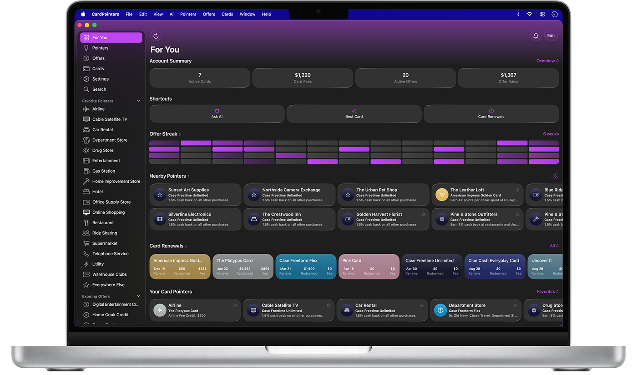This screenshot has width=637, height=375.
Task: Open the Best Card shortcut
Action: (x=354, y=113)
